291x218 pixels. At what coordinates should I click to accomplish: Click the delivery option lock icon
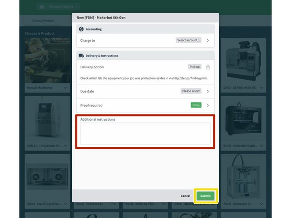(x=208, y=67)
